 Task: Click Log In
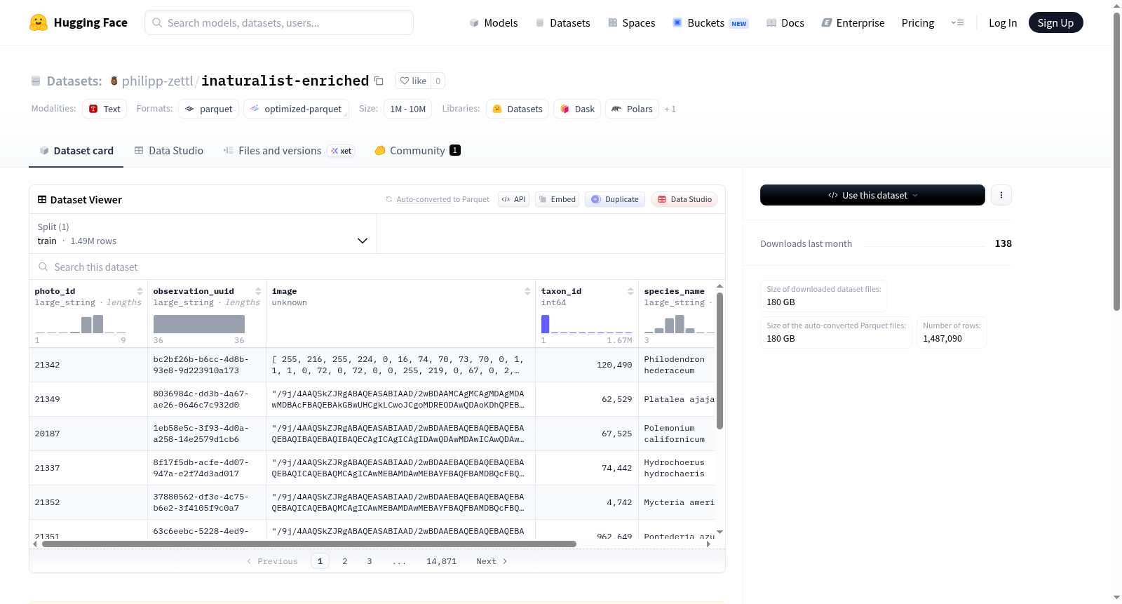[1003, 22]
